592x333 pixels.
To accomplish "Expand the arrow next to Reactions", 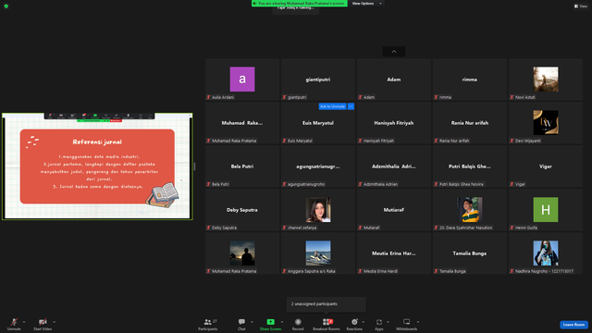I will click(x=364, y=322).
